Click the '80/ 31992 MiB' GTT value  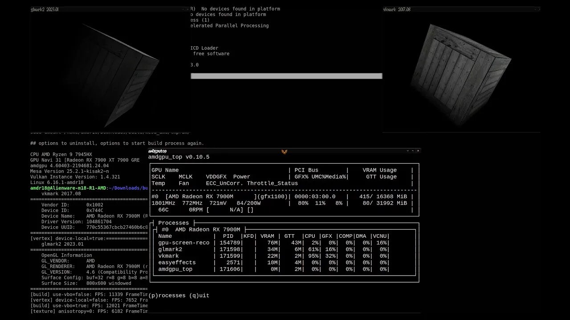[385, 203]
